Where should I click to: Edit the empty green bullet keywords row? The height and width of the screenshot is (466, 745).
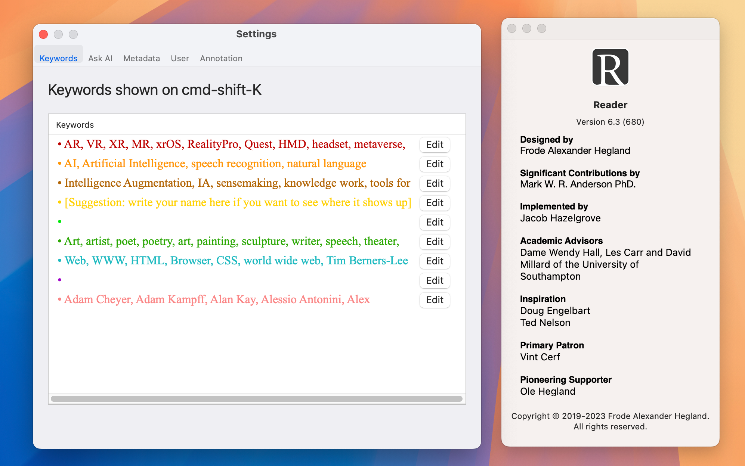click(435, 222)
